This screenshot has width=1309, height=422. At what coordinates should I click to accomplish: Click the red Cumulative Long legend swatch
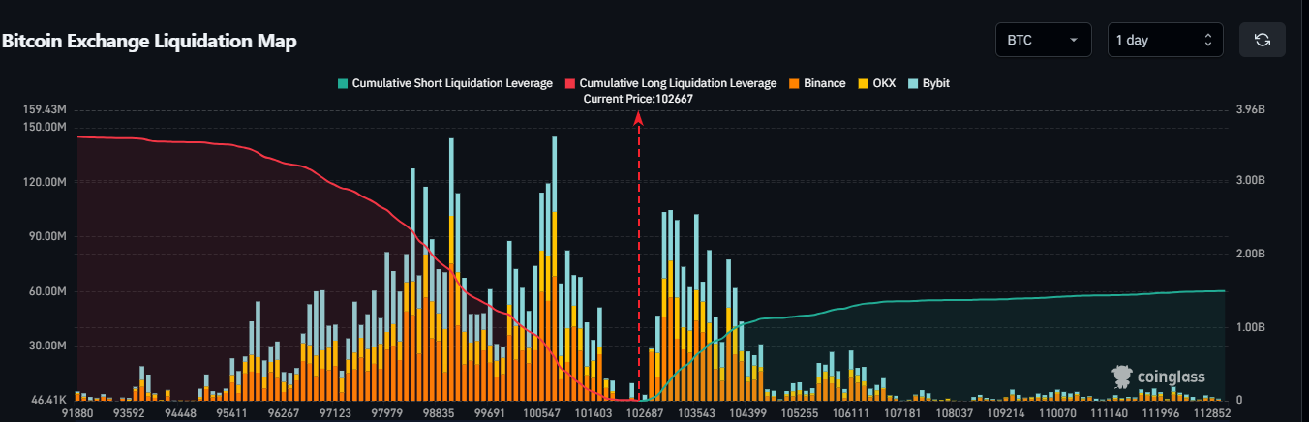(568, 83)
